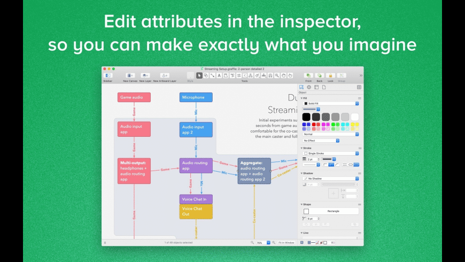Open the Document inspector tab
This screenshot has height=262, width=465.
[x=324, y=87]
